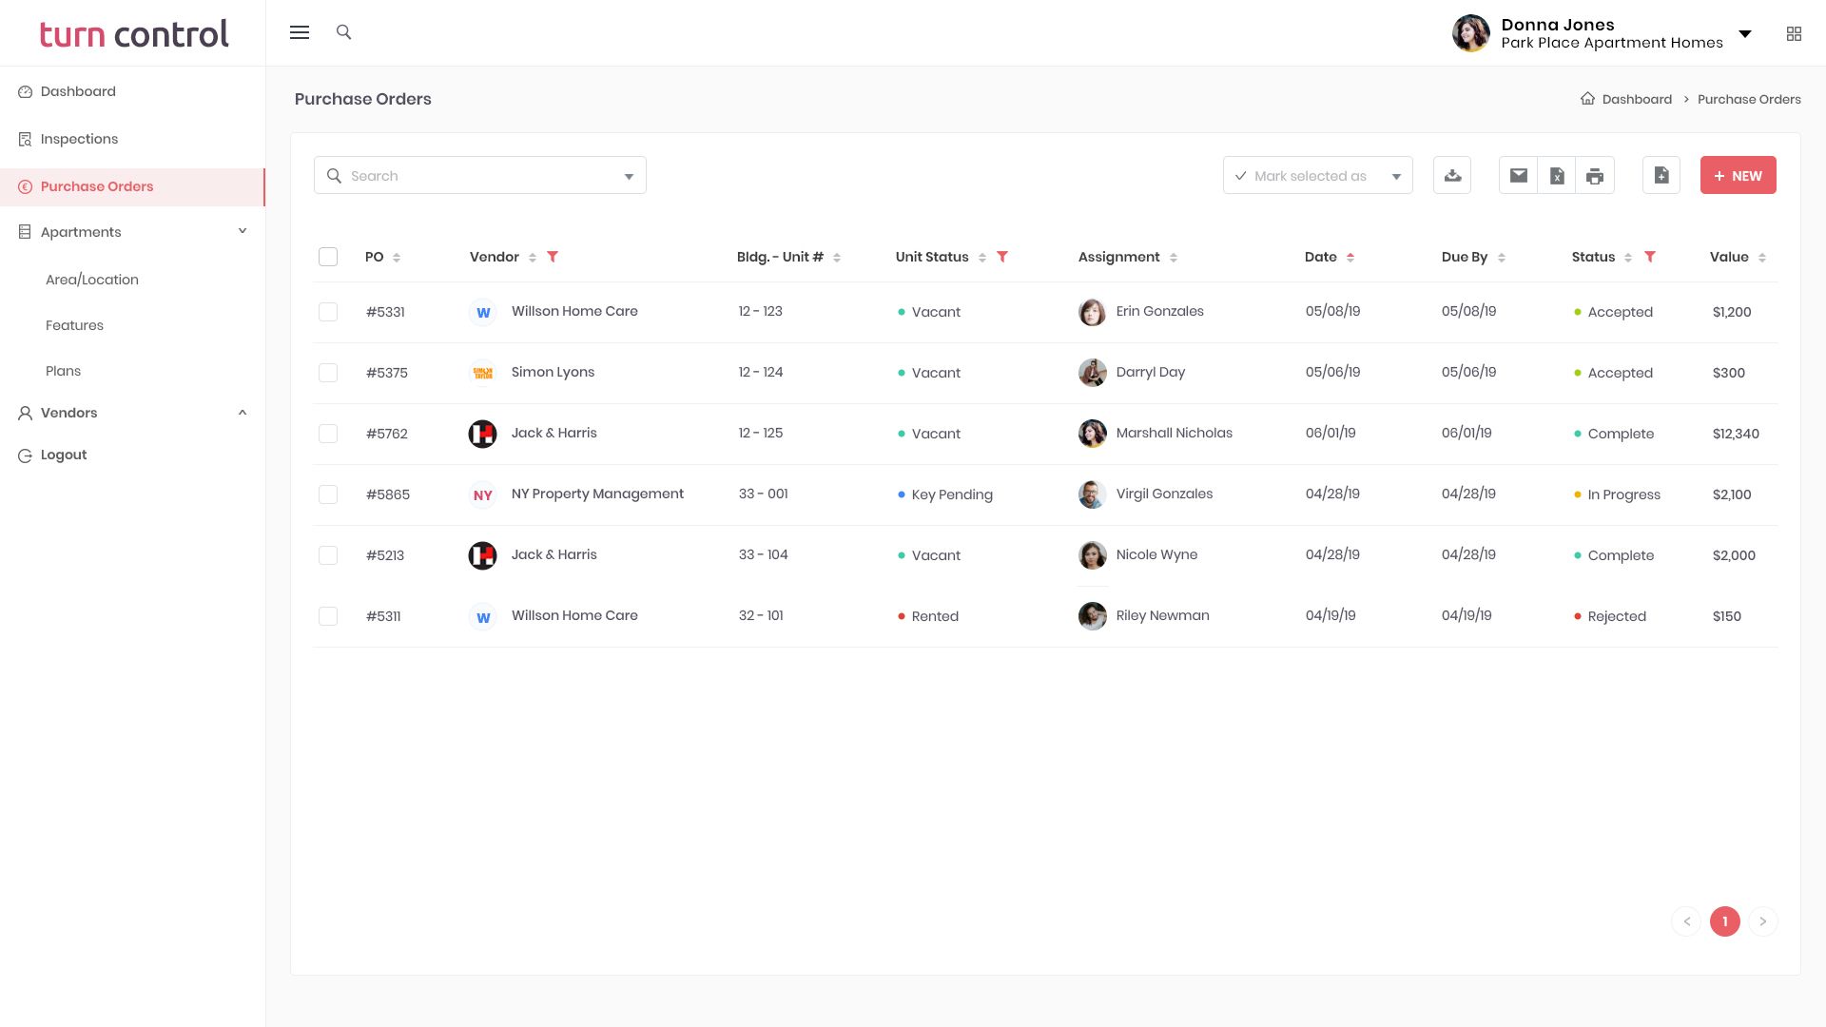Image resolution: width=1826 pixels, height=1027 pixels.
Task: Open Inspections in the sidebar
Action: click(79, 139)
